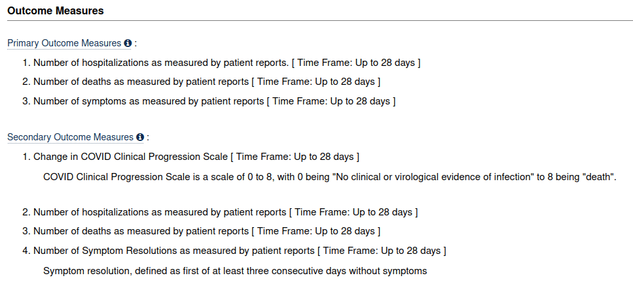Click Change in COVID Clinical Progression Scale item
The width and height of the screenshot is (633, 282).
point(191,157)
